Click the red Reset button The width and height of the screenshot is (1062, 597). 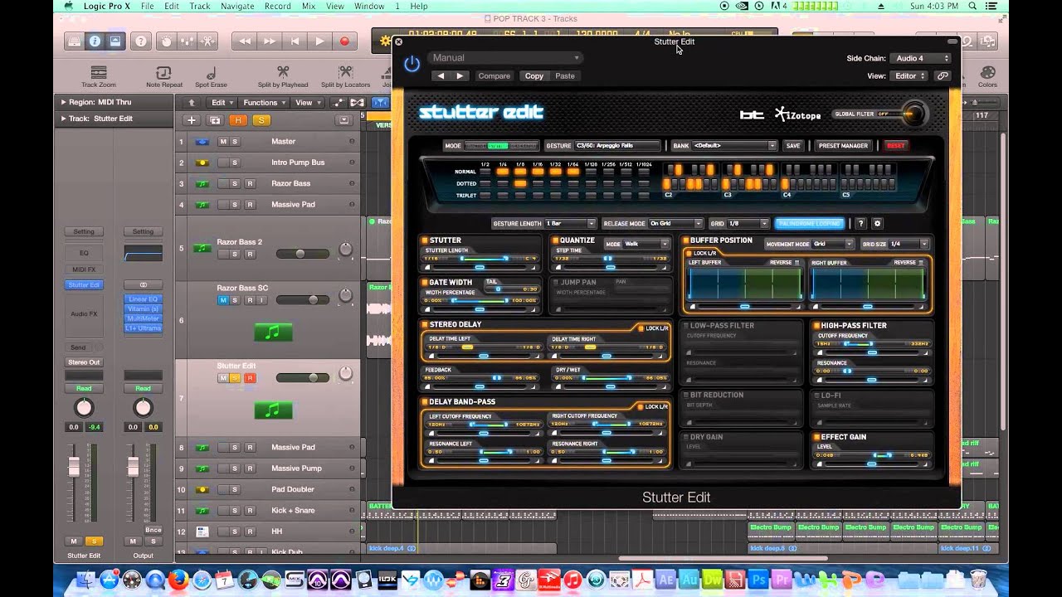[896, 145]
